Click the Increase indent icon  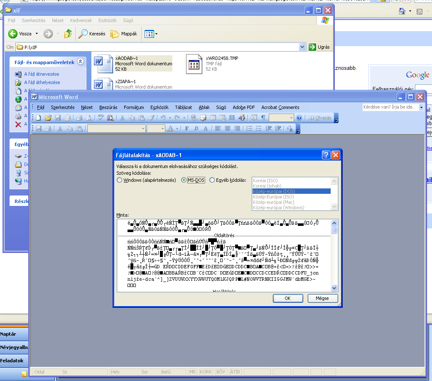click(278, 128)
